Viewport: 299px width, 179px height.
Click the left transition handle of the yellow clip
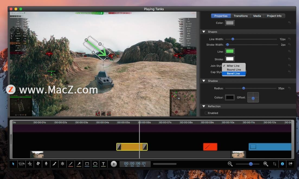point(119,147)
